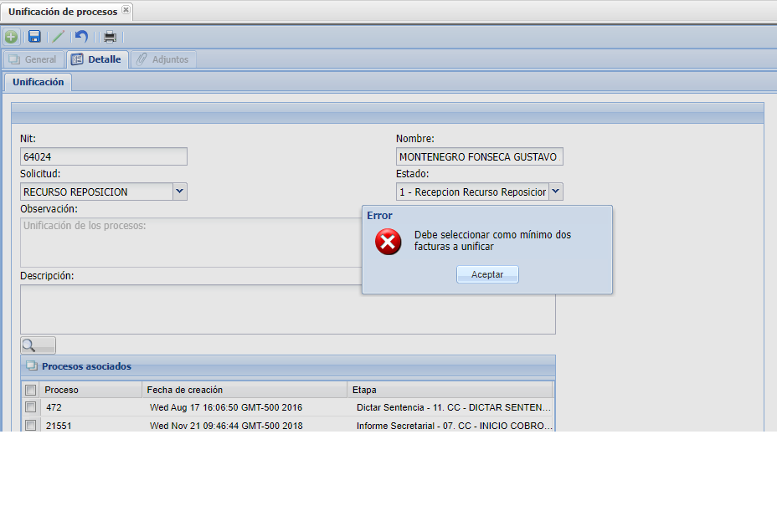Click into the Descripción text area
777x511 pixels.
[x=287, y=309]
